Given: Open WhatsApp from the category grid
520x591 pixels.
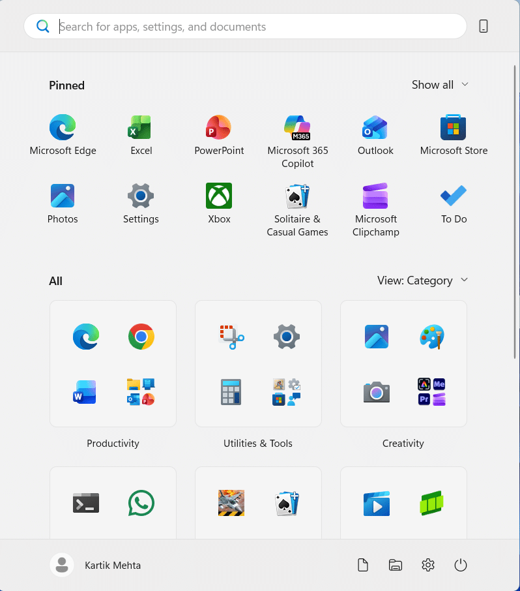Looking at the screenshot, I should pyautogui.click(x=141, y=503).
